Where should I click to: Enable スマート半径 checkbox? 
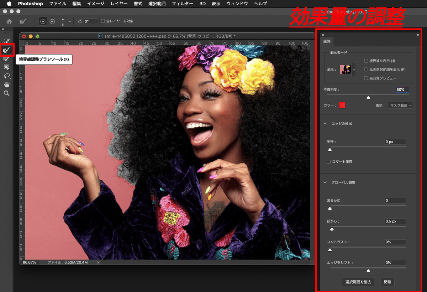pos(329,162)
